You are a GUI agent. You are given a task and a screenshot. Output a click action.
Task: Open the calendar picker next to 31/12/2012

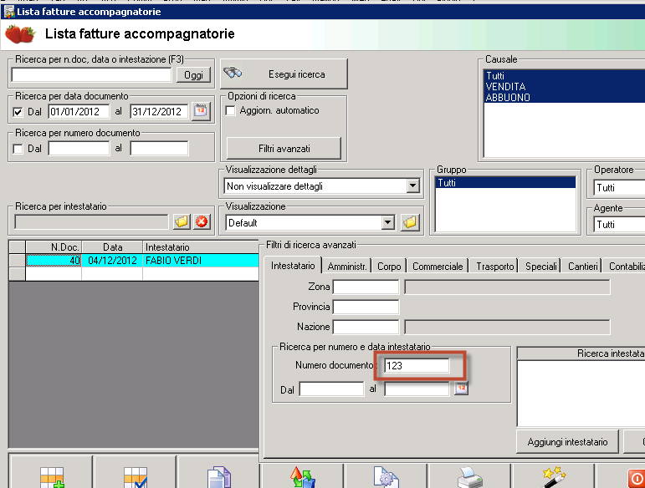click(201, 111)
